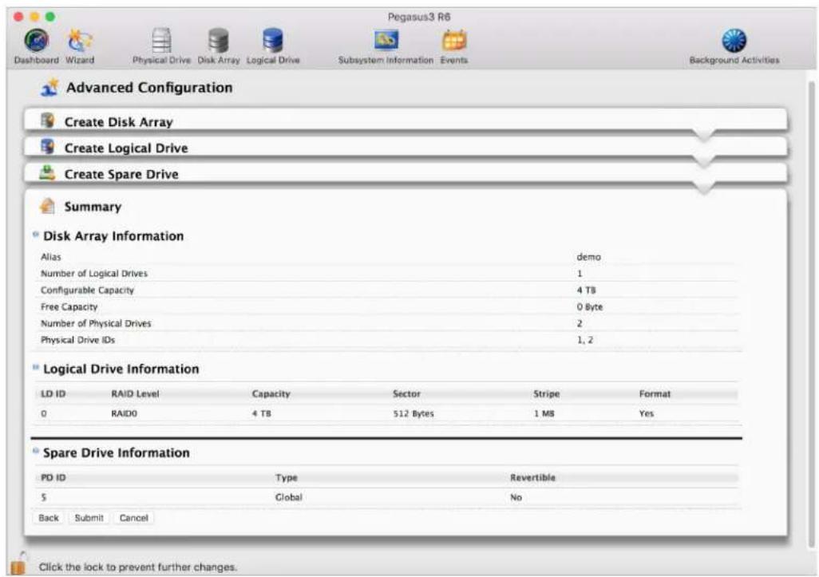The height and width of the screenshot is (577, 819).
Task: Expand the Create Logical Drive section
Action: point(406,148)
